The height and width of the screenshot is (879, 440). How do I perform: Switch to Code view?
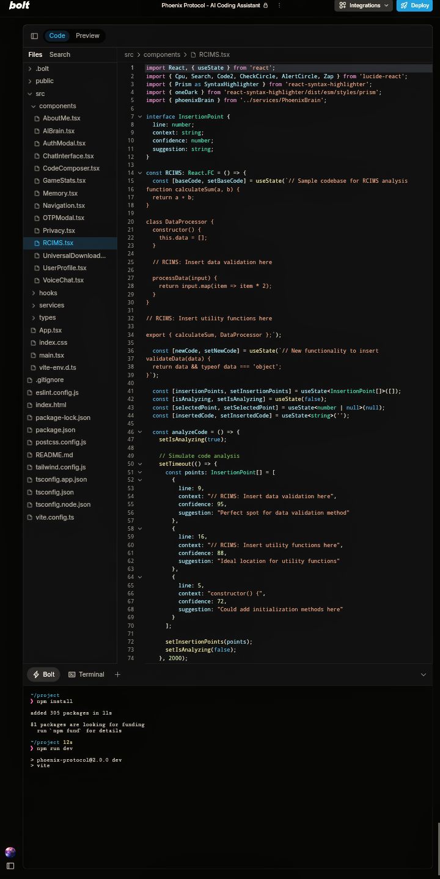(x=57, y=36)
